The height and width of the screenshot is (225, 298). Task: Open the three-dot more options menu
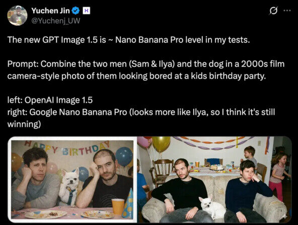287,11
